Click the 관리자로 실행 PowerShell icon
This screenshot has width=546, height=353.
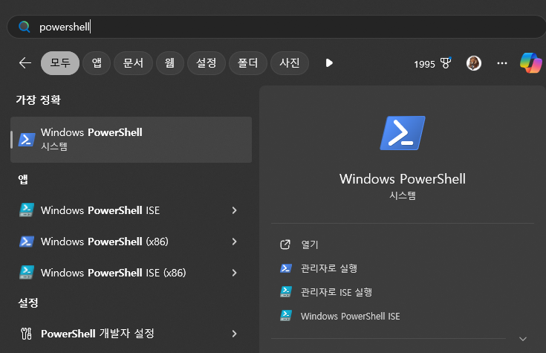coord(286,268)
